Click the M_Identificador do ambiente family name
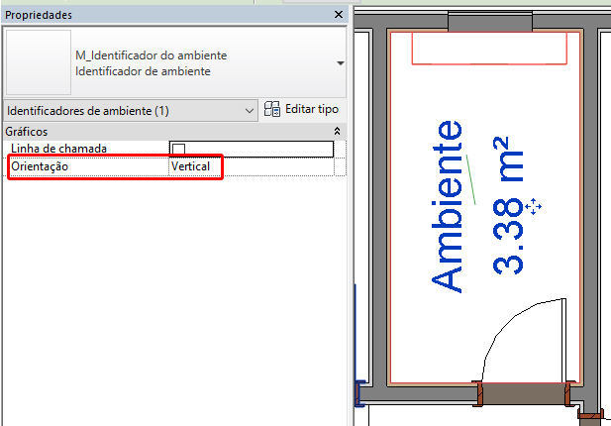 click(152, 55)
